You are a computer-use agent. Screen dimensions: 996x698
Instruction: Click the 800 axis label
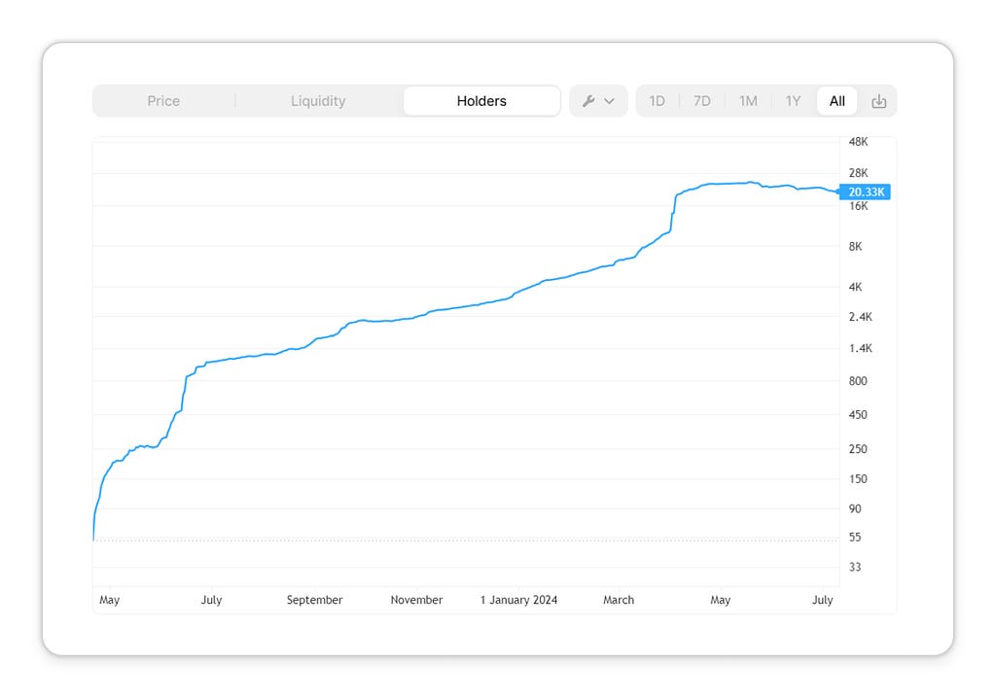pyautogui.click(x=858, y=381)
